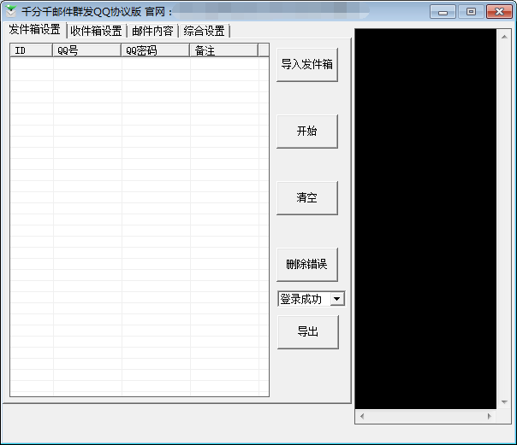Screen dimensions: 517x445
Task: Start sending with the 开始 button
Action: pos(307,132)
